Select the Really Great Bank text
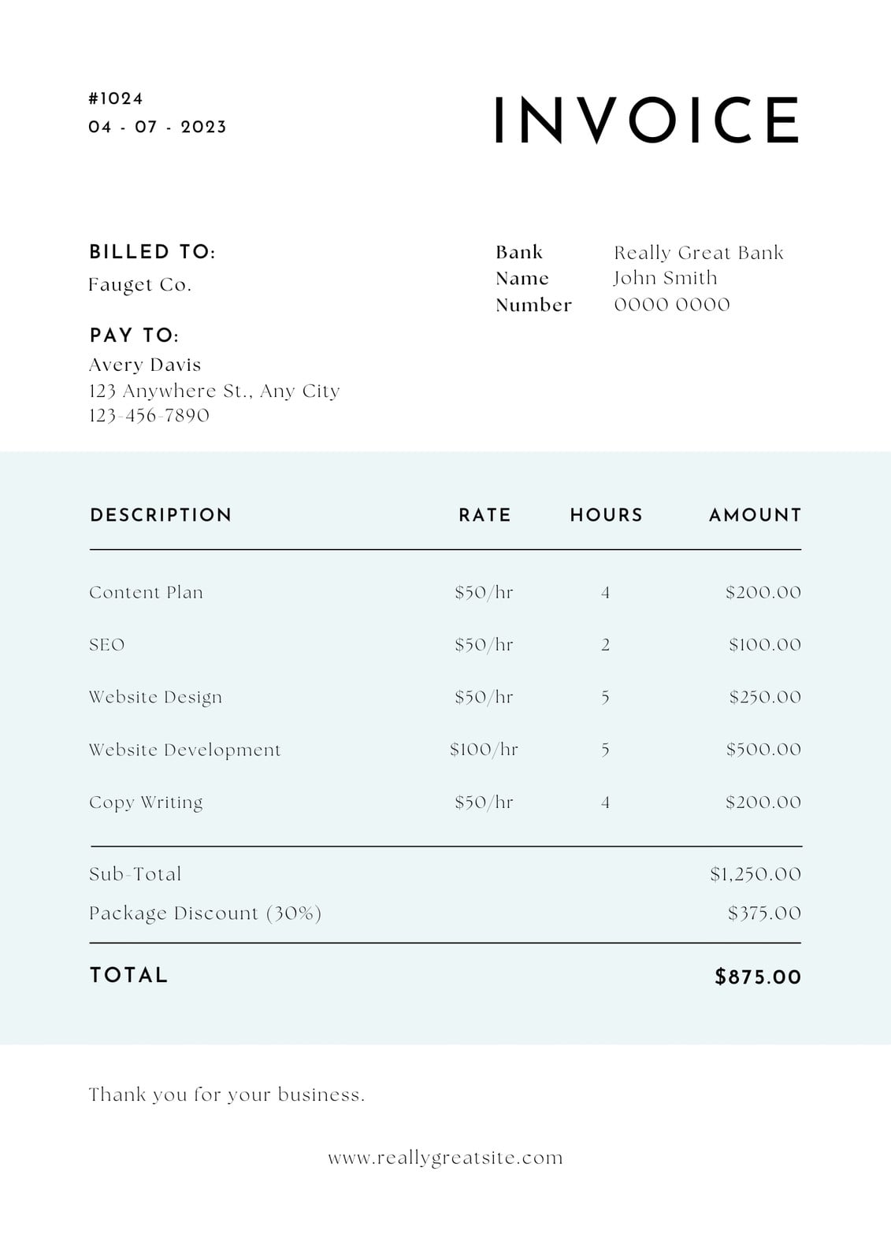This screenshot has height=1260, width=891. pos(699,253)
